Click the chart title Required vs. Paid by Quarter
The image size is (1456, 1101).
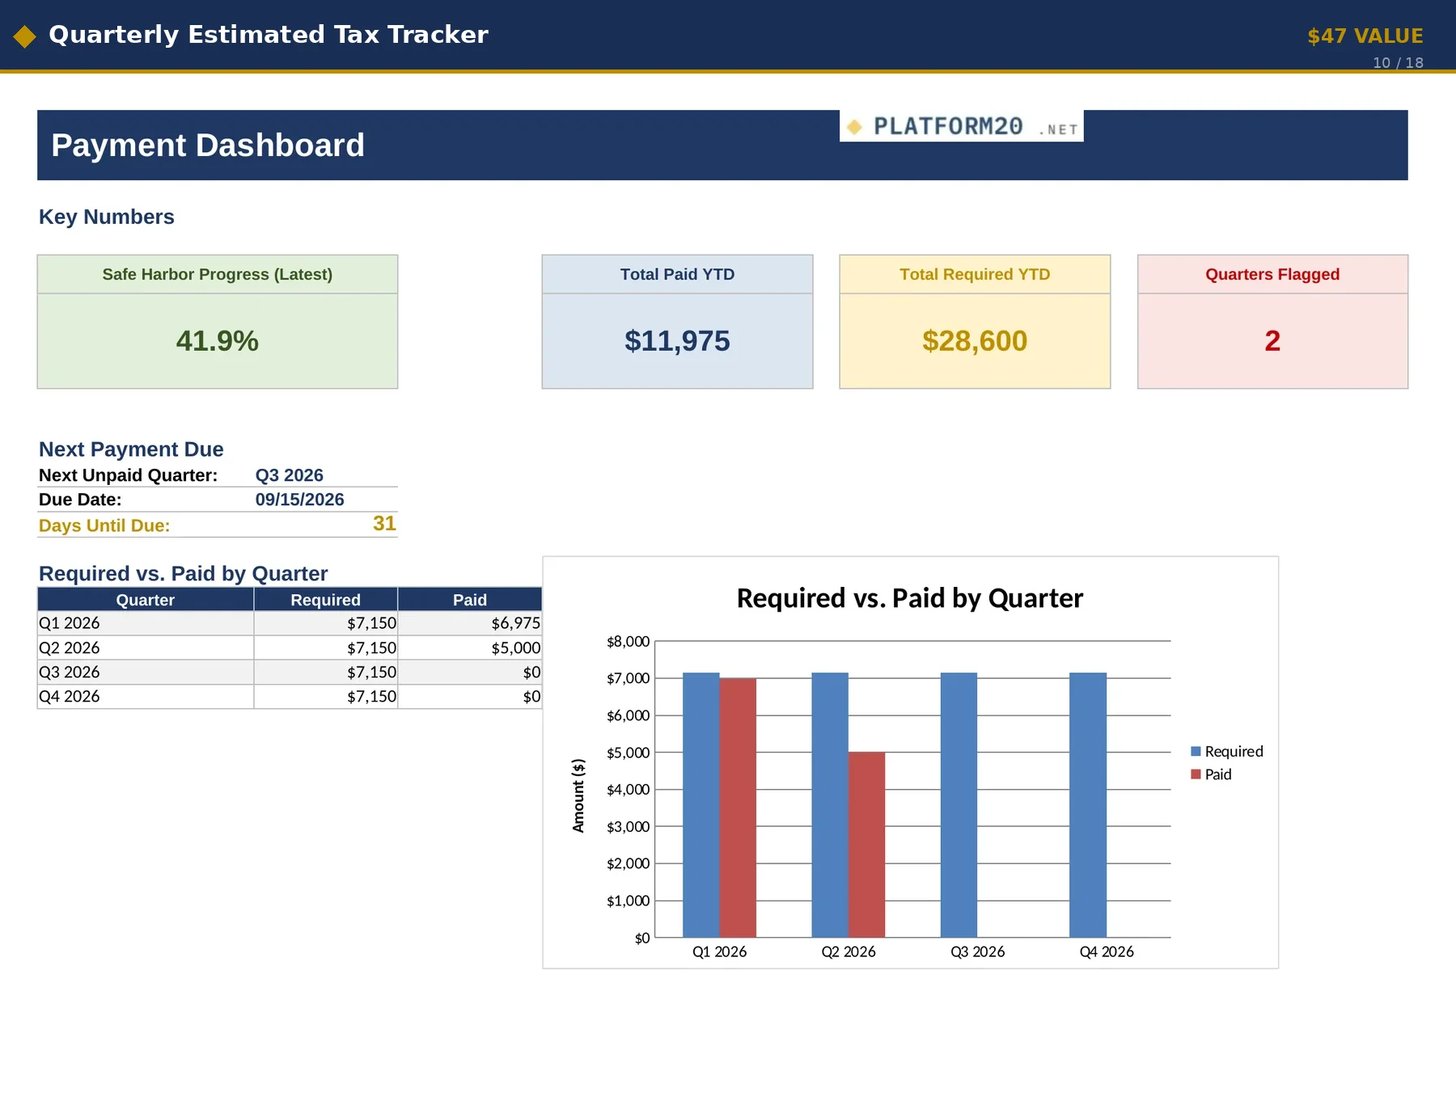(x=909, y=598)
